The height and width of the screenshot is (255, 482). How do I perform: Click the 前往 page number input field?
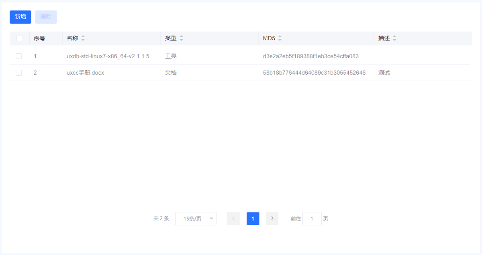312,219
